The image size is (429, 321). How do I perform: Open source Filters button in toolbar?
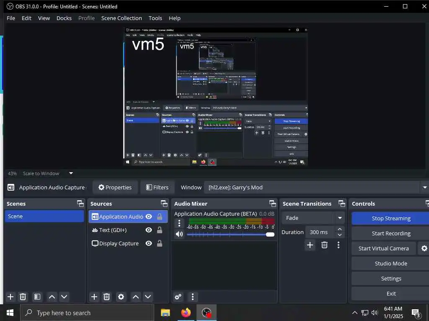point(158,188)
